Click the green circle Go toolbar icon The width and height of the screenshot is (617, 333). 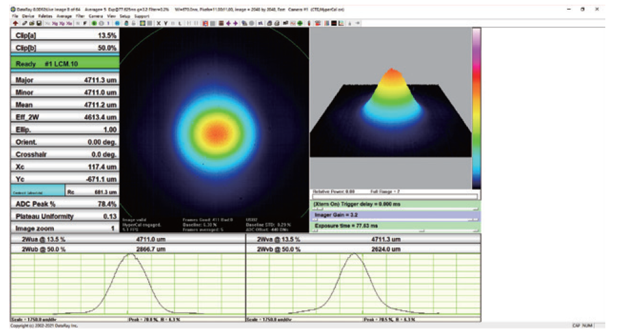[x=94, y=23]
